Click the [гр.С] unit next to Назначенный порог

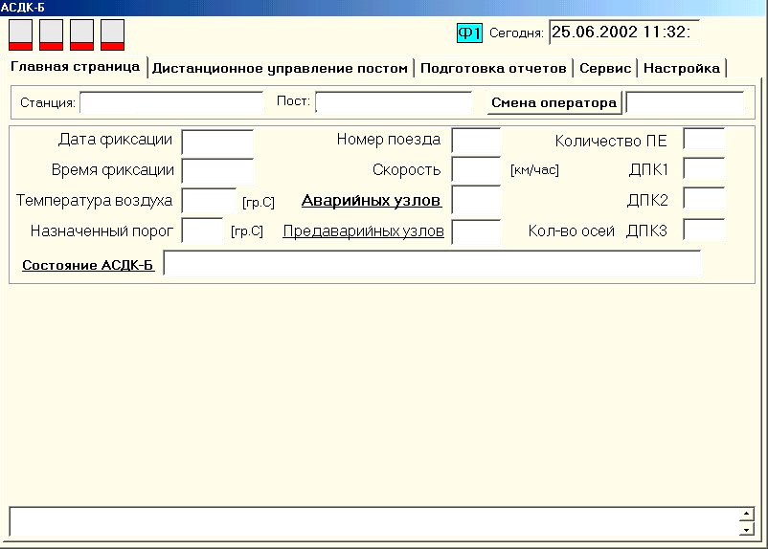point(247,231)
